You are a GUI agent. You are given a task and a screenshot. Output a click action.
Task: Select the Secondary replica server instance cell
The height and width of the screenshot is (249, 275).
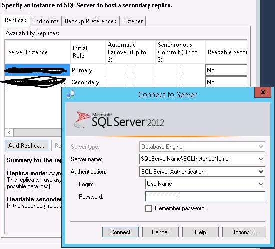tap(38, 82)
